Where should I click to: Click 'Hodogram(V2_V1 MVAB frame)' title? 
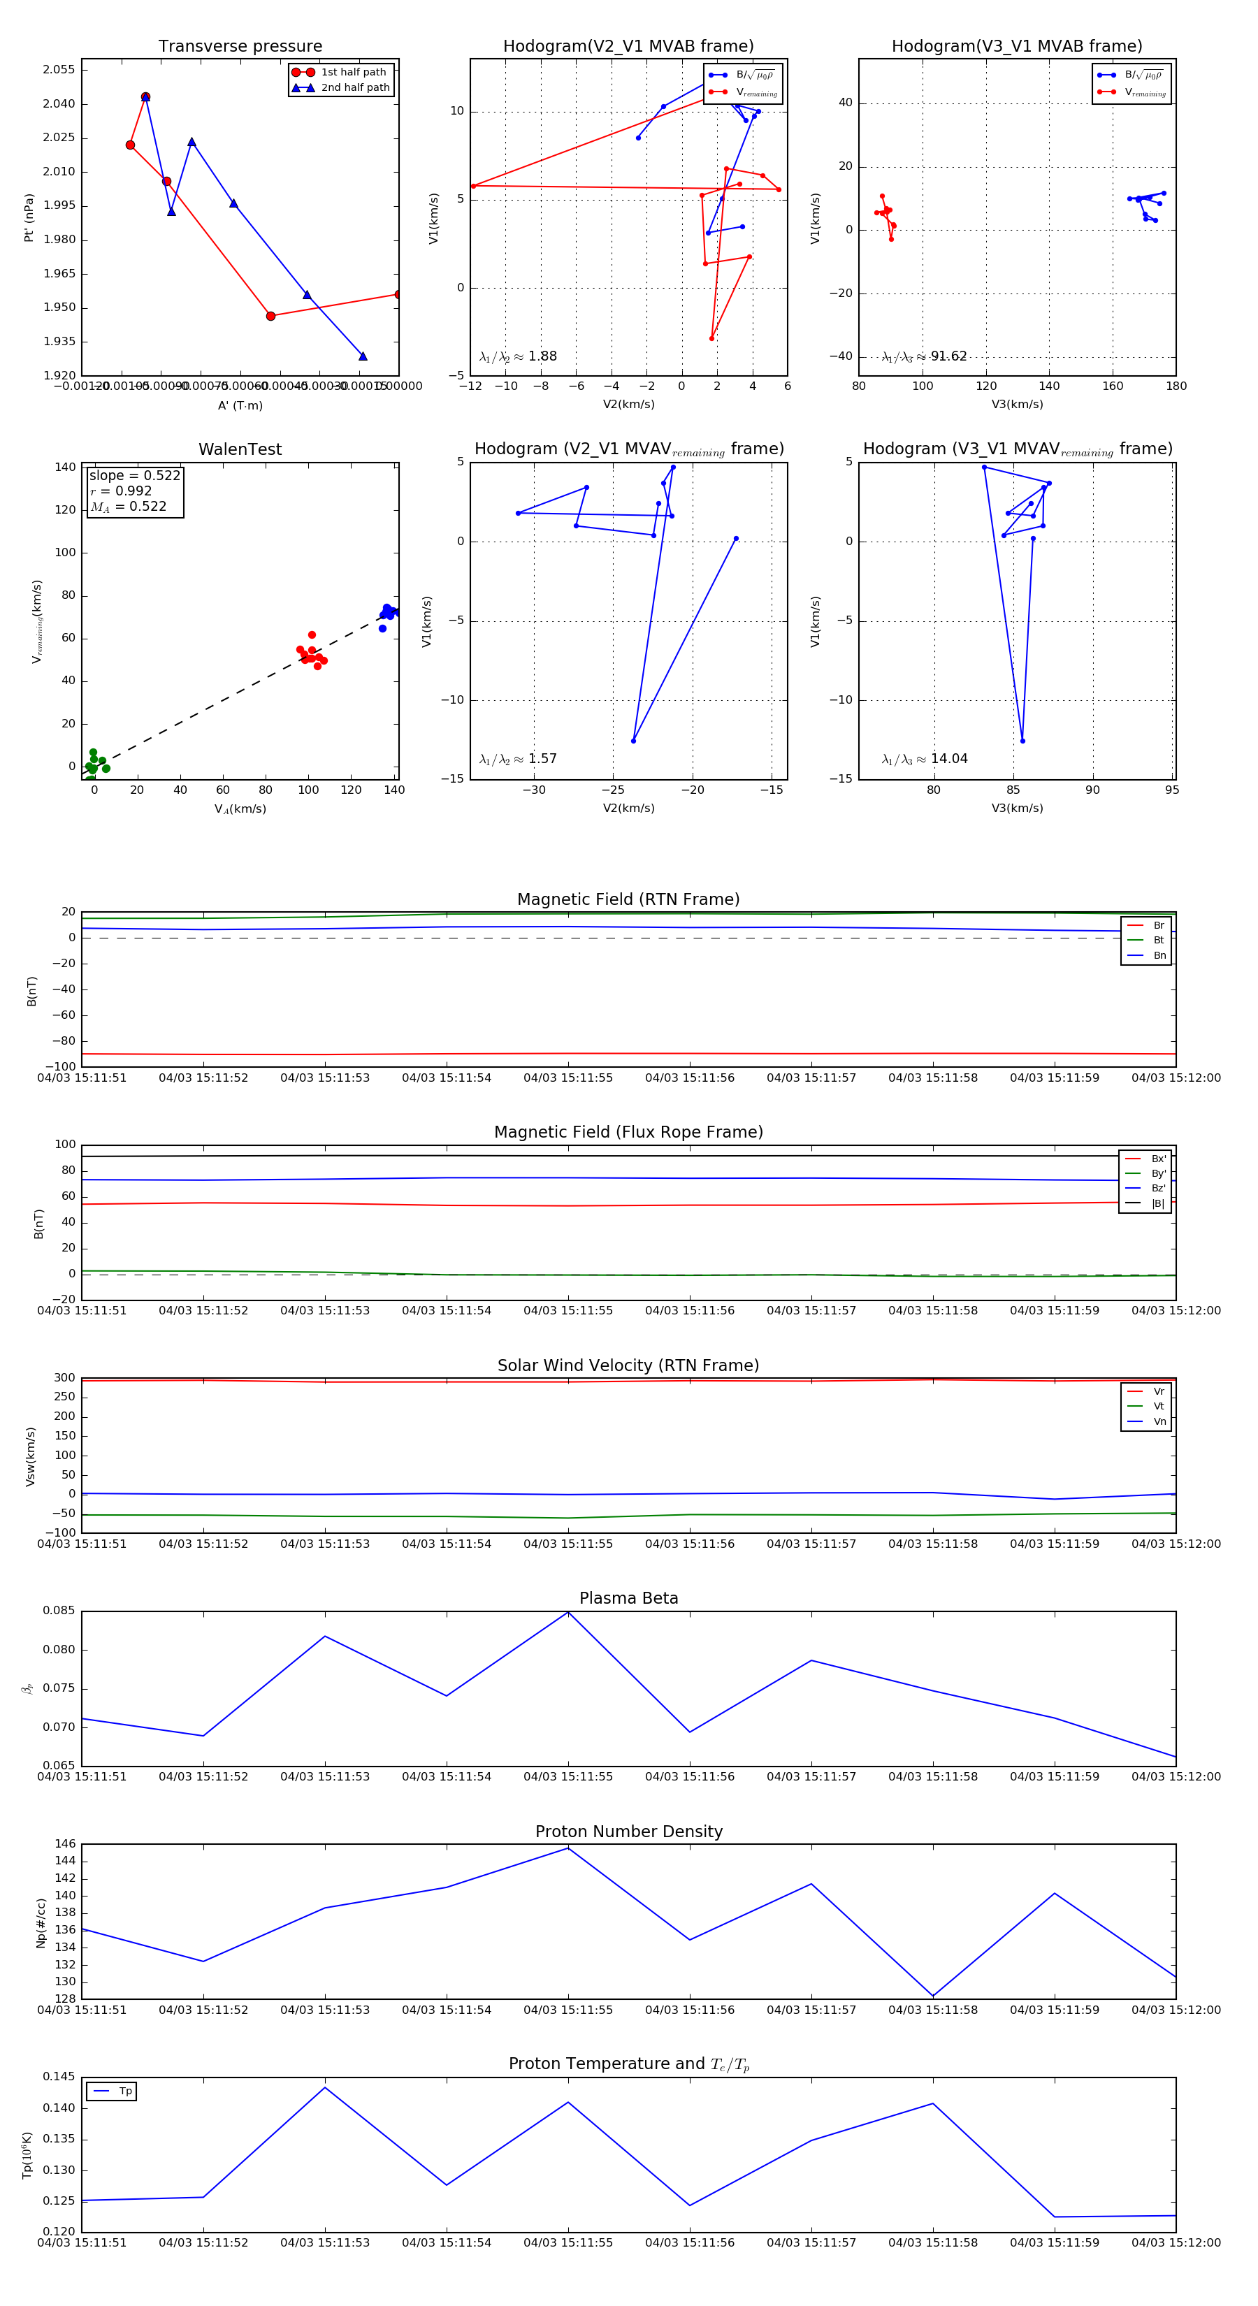click(x=628, y=47)
